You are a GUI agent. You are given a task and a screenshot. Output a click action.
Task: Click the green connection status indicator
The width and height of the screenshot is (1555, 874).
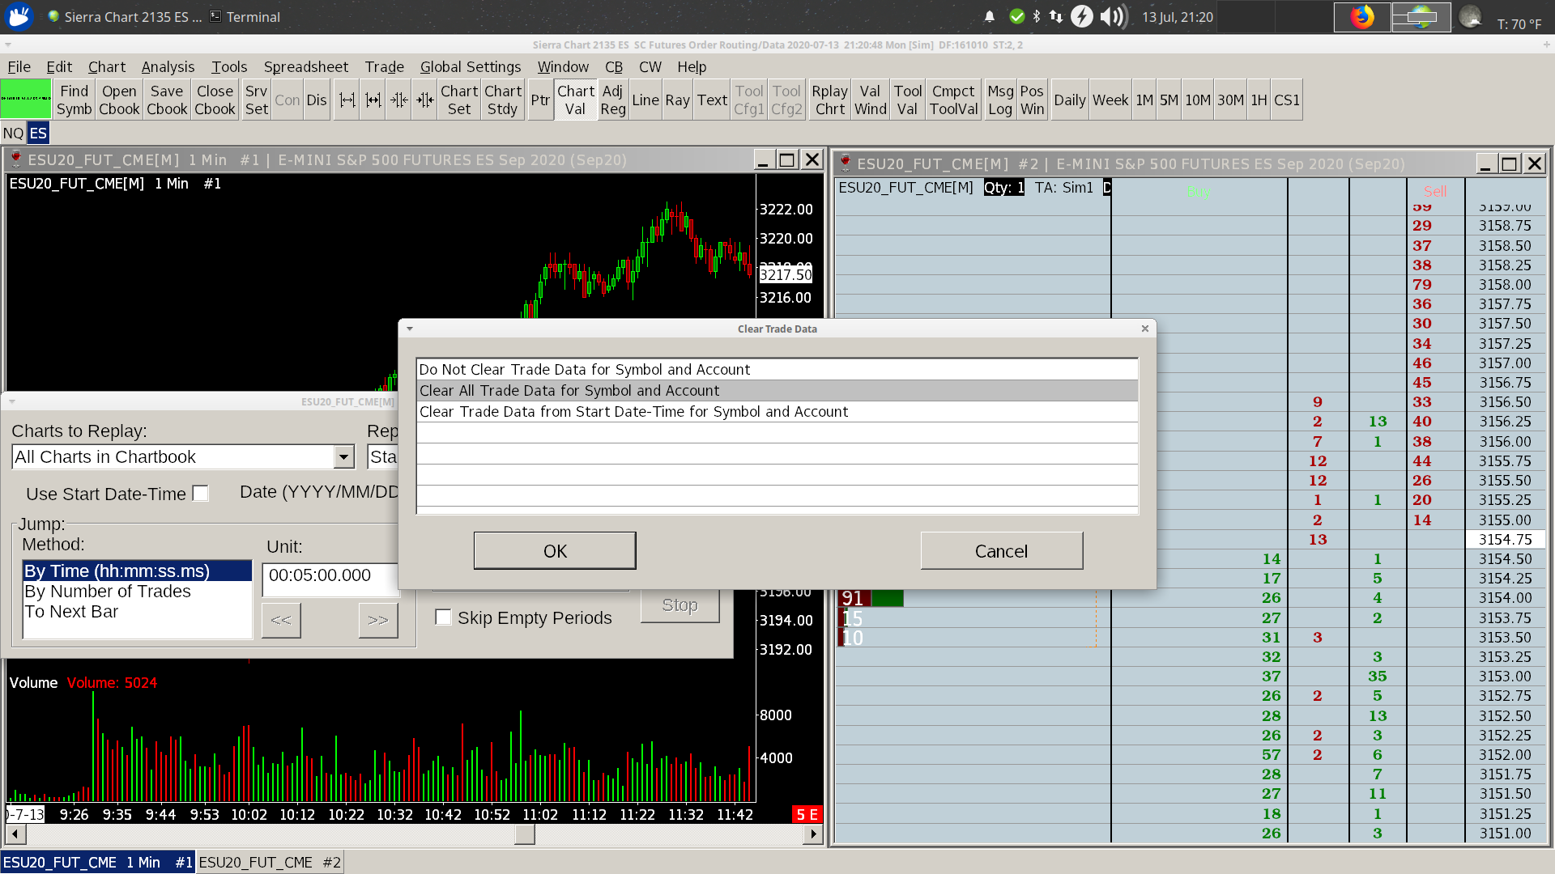click(x=26, y=100)
